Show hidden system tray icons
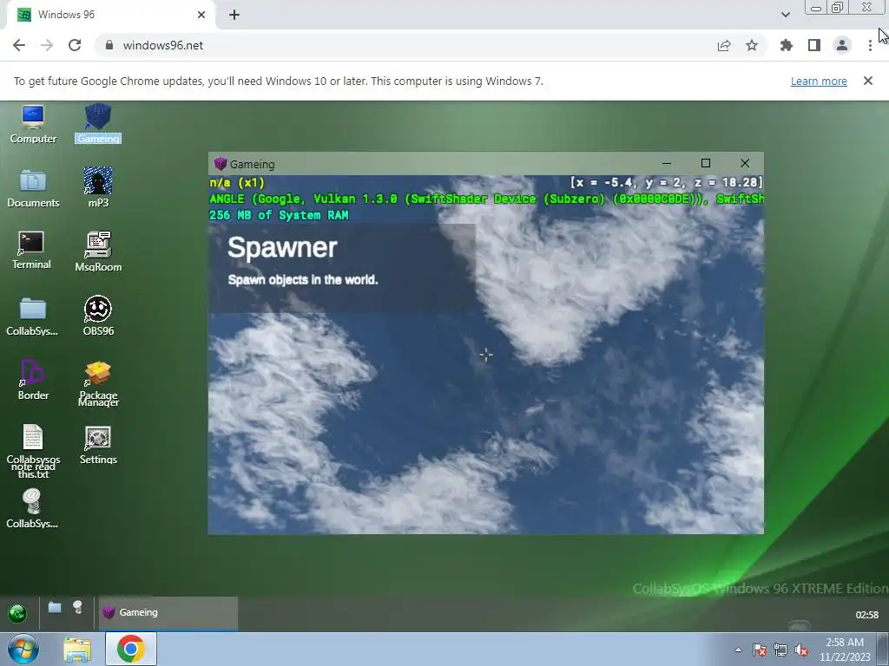889x666 pixels. [x=738, y=650]
